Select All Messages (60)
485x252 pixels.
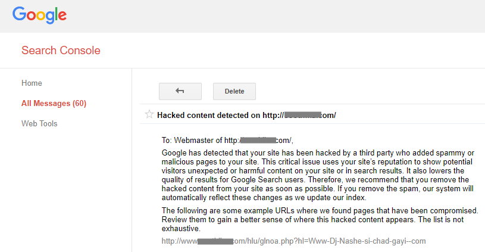click(x=54, y=103)
